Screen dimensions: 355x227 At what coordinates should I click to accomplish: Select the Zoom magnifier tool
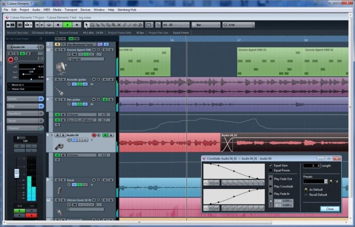[x=114, y=25]
